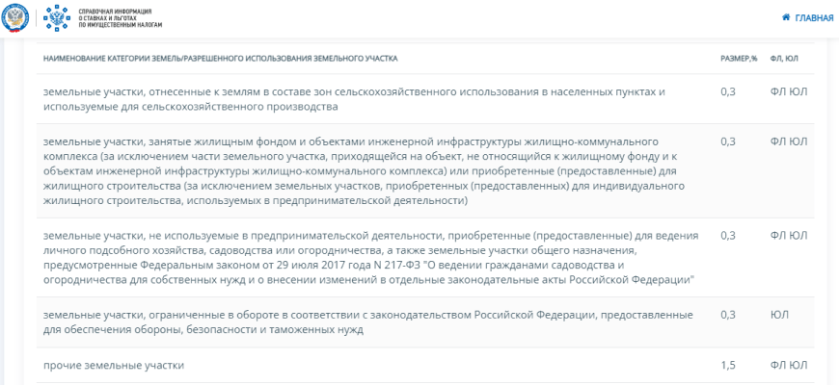
Task: Click ФЛ ЮЛ in сельскохозяйственного row
Action: point(789,91)
